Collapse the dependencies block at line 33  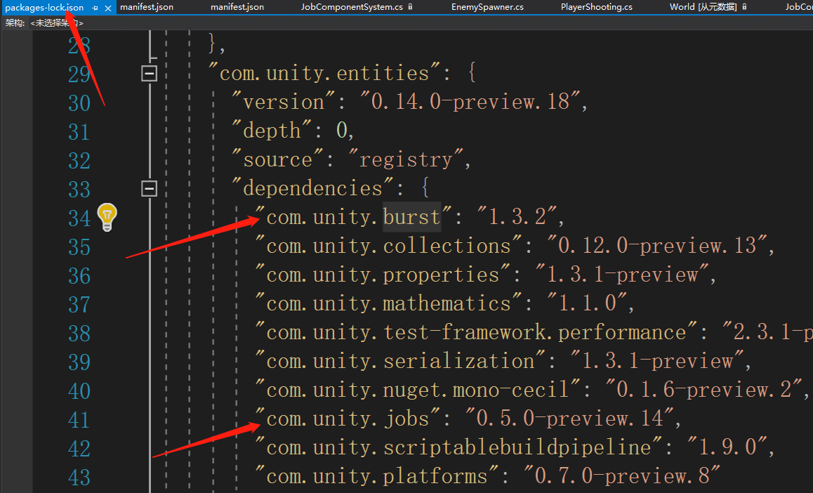(x=149, y=188)
